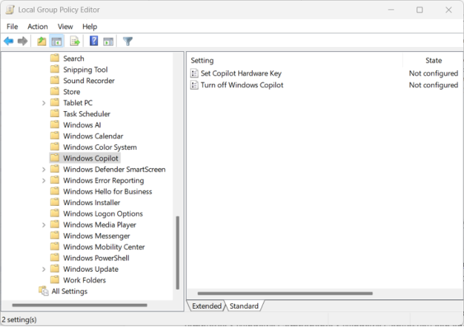Image resolution: width=464 pixels, height=327 pixels.
Task: Toggle the Show/Hide console tree icon
Action: point(57,42)
